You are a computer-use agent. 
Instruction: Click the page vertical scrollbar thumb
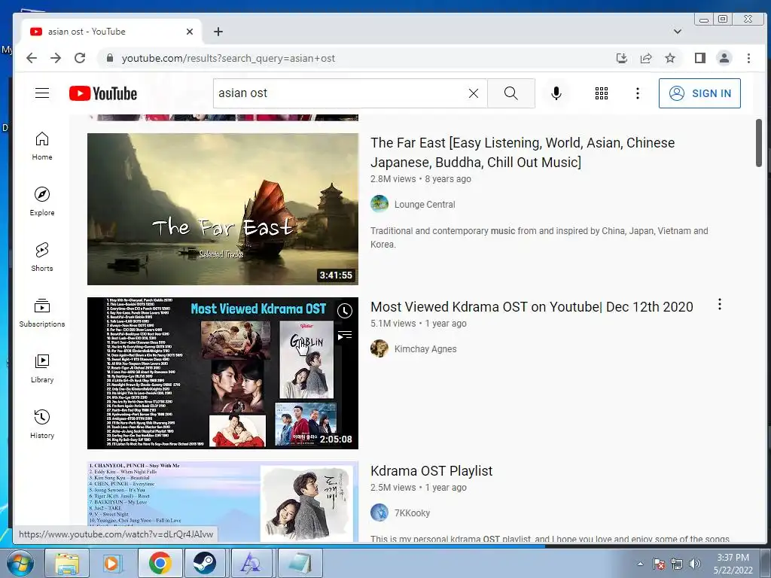[759, 142]
